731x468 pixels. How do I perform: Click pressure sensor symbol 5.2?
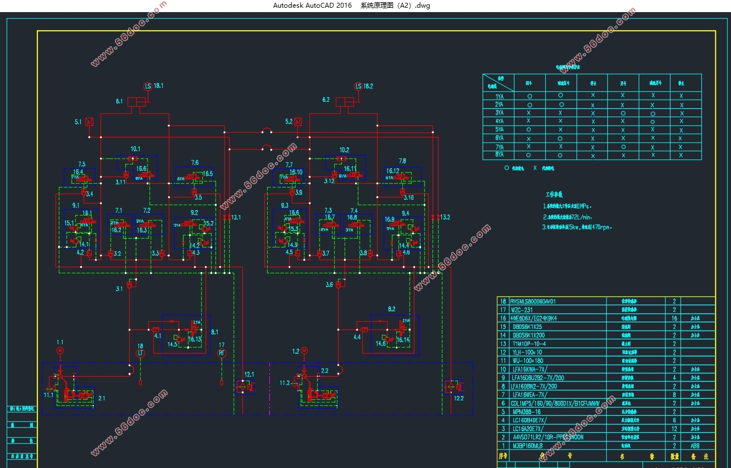297,122
